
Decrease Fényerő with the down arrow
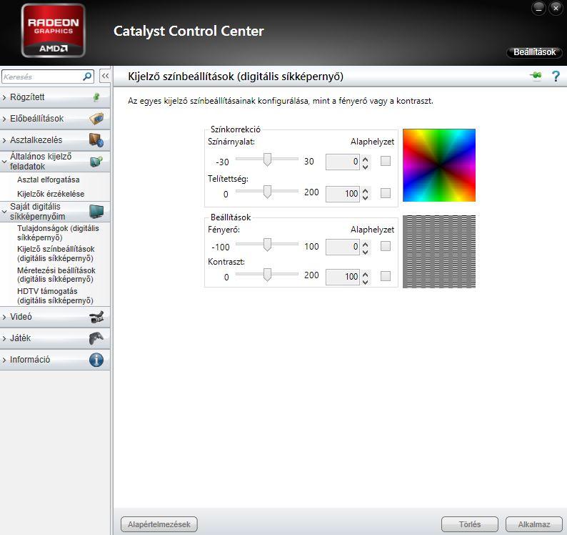click(x=365, y=252)
